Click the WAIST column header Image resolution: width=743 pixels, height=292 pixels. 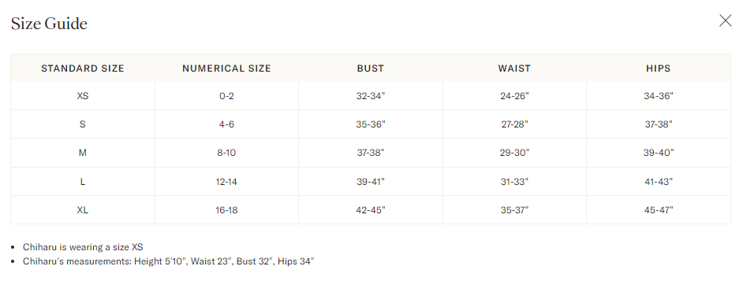coord(514,68)
